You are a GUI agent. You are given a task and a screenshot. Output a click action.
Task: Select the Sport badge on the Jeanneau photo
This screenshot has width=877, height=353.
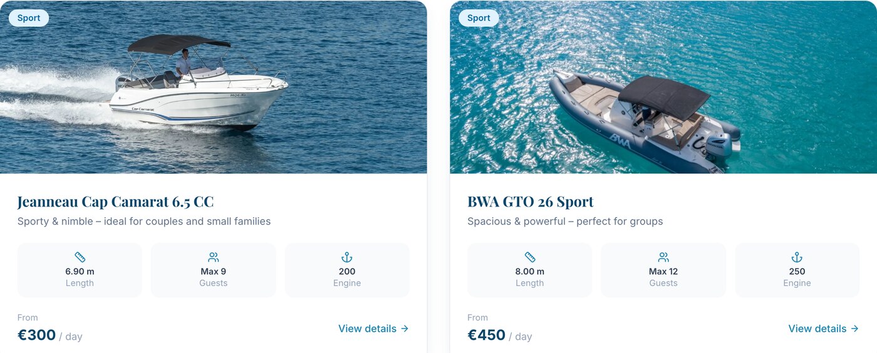pos(29,18)
